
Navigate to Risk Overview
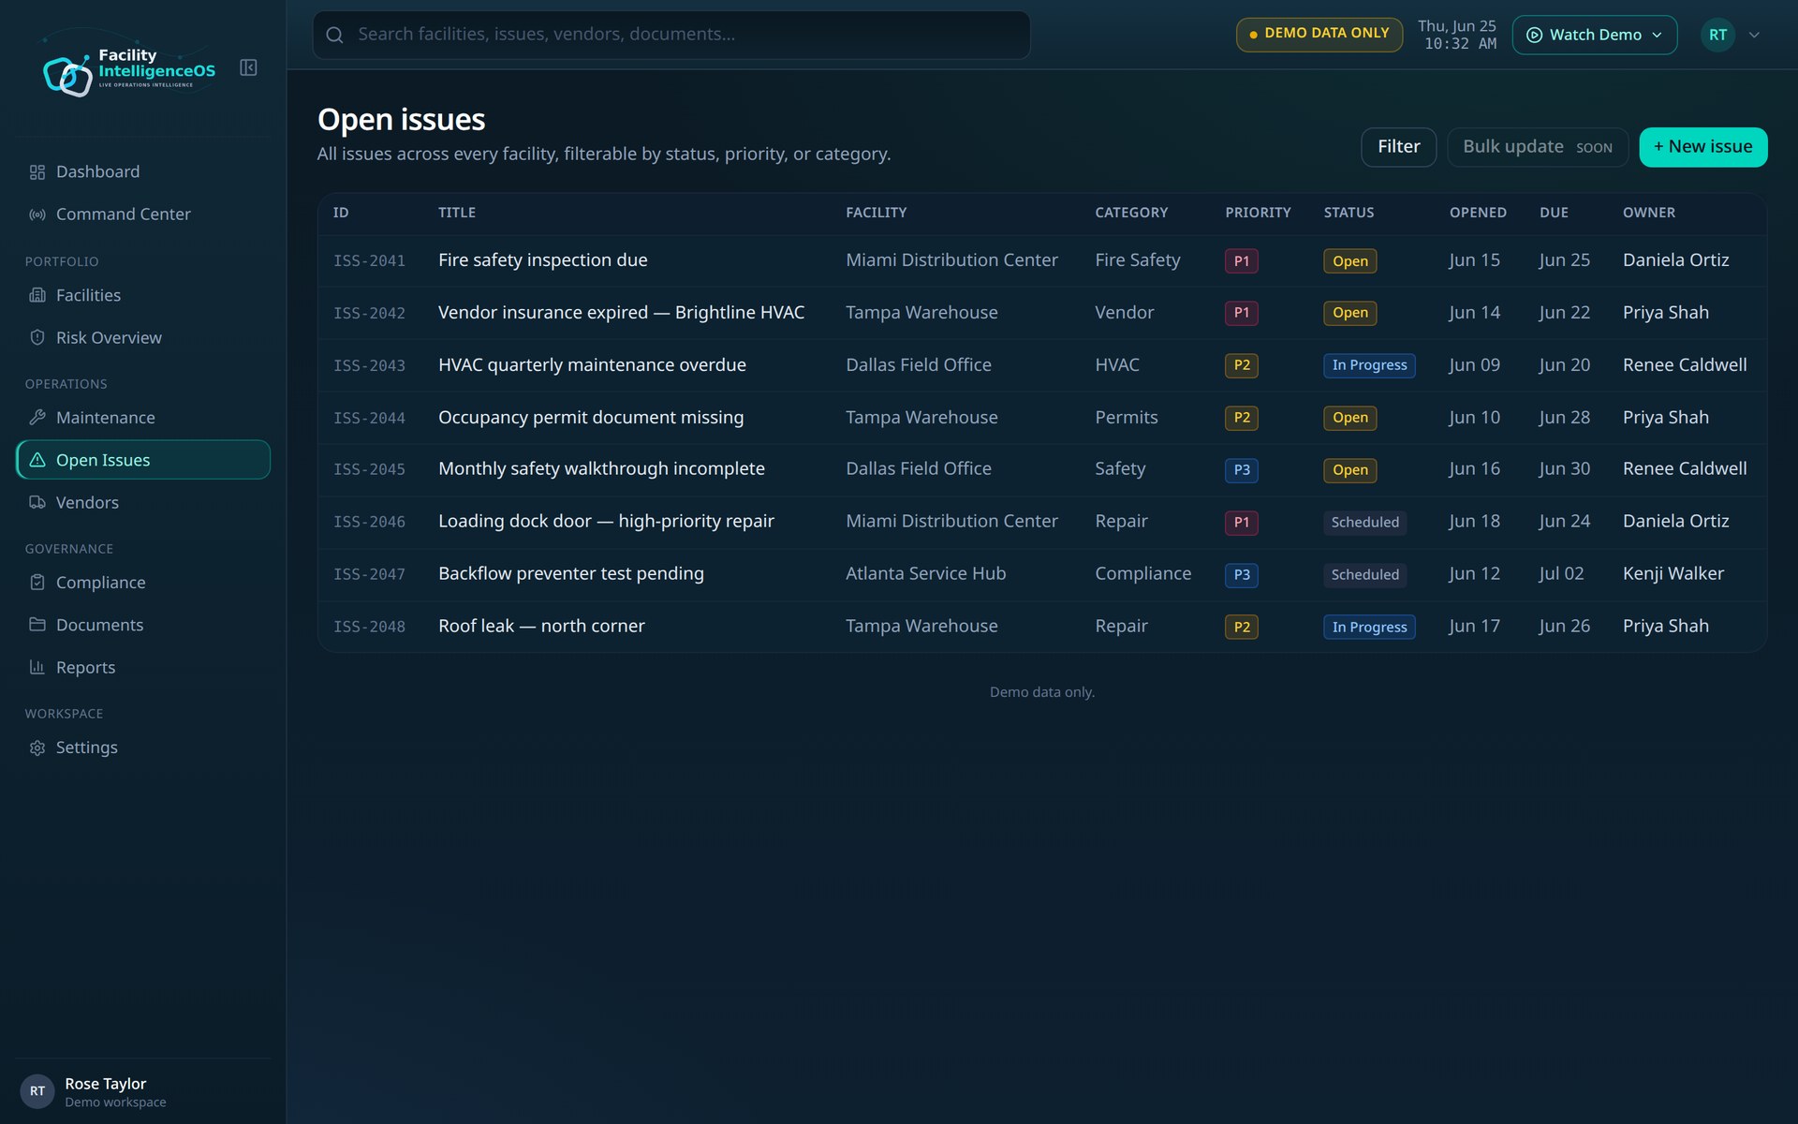pyautogui.click(x=143, y=337)
